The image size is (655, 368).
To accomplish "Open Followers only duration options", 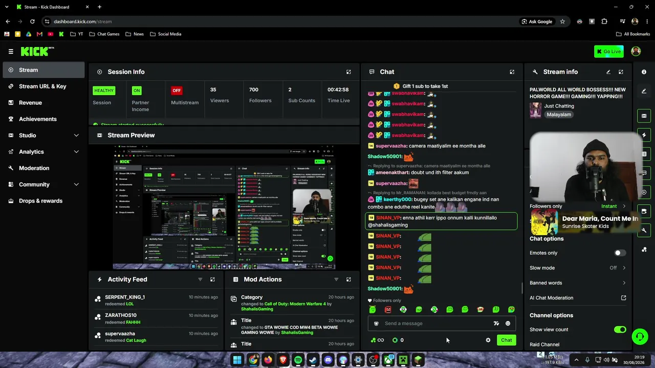I will 578,206.
